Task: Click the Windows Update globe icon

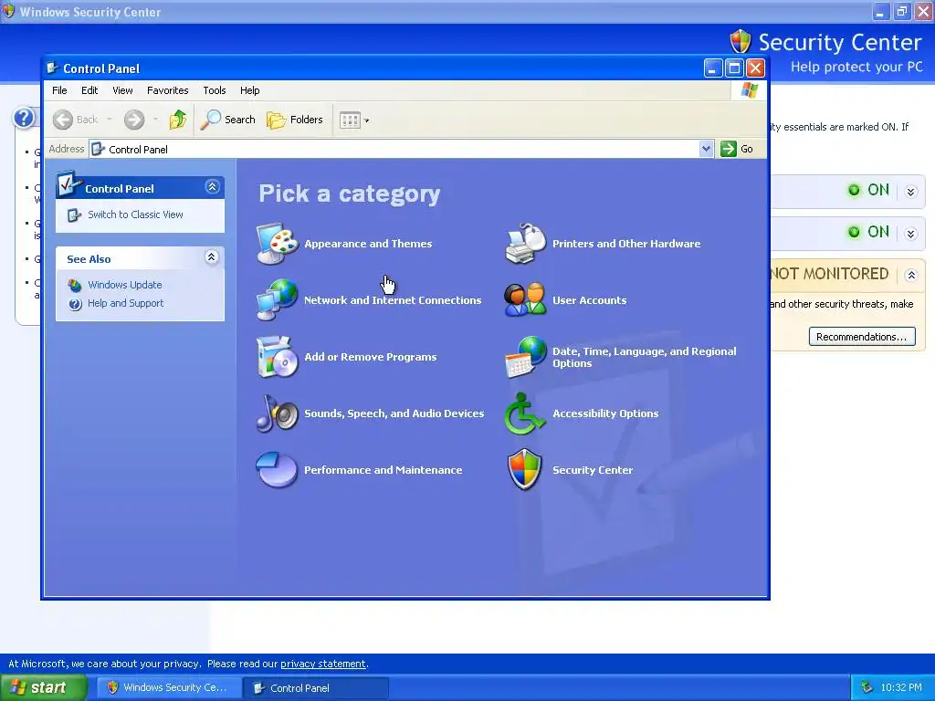Action: [x=75, y=285]
